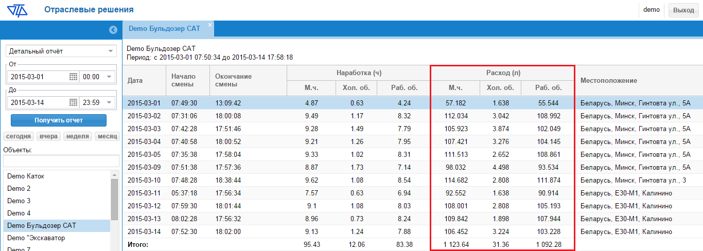703x251 pixels.
Task: Close the Demo Бульдозер CAT tab
Action: [x=210, y=25]
